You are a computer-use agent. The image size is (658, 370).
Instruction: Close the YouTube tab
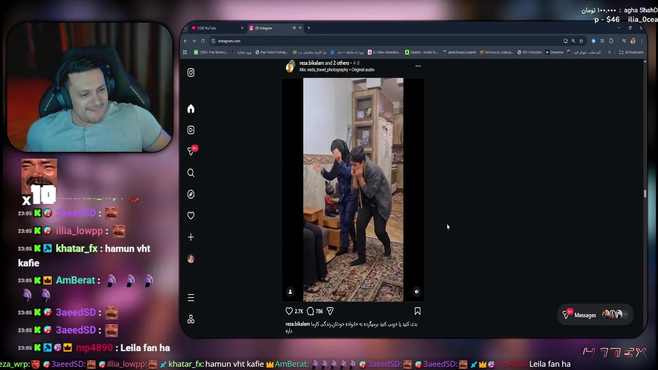tap(242, 28)
